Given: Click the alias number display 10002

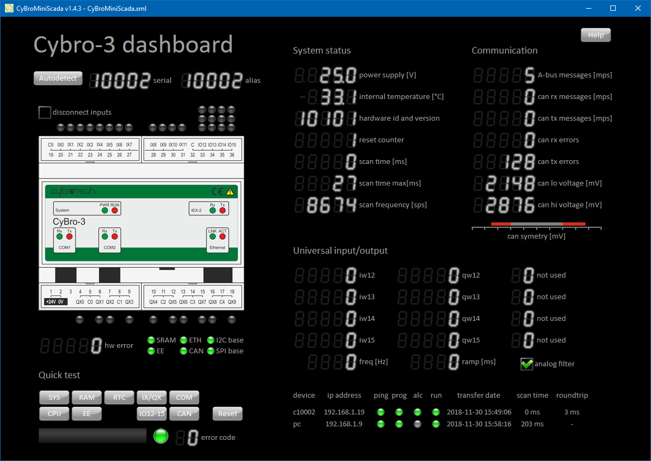Looking at the screenshot, I should point(212,81).
